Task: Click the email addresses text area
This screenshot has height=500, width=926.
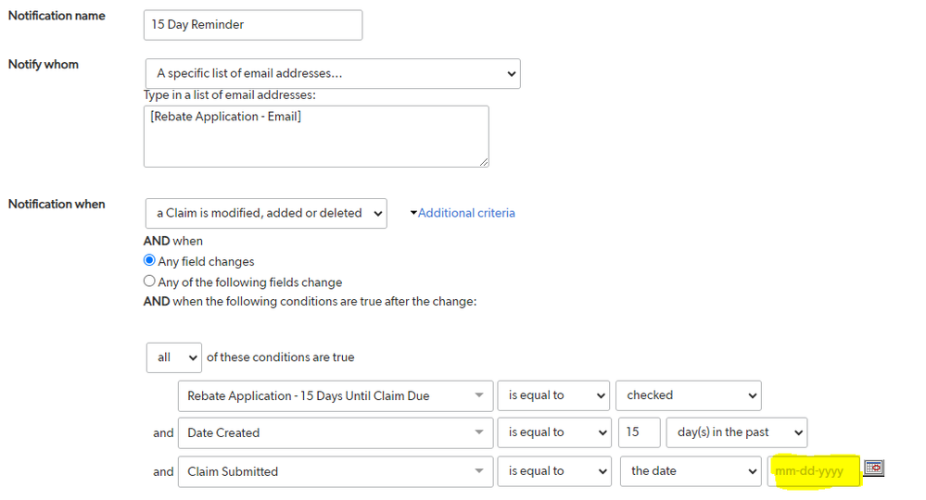Action: (316, 136)
